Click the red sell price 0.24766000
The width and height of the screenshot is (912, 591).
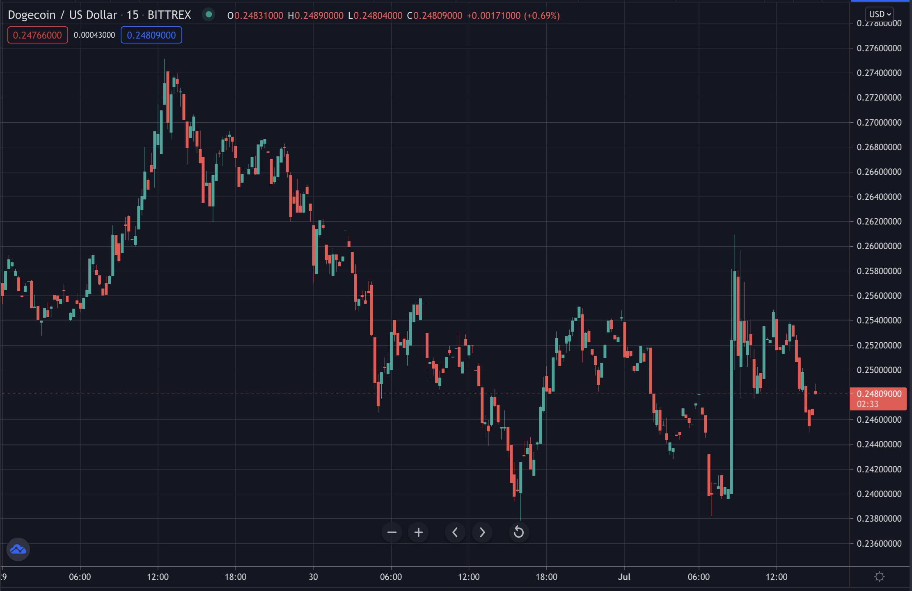[x=37, y=35]
